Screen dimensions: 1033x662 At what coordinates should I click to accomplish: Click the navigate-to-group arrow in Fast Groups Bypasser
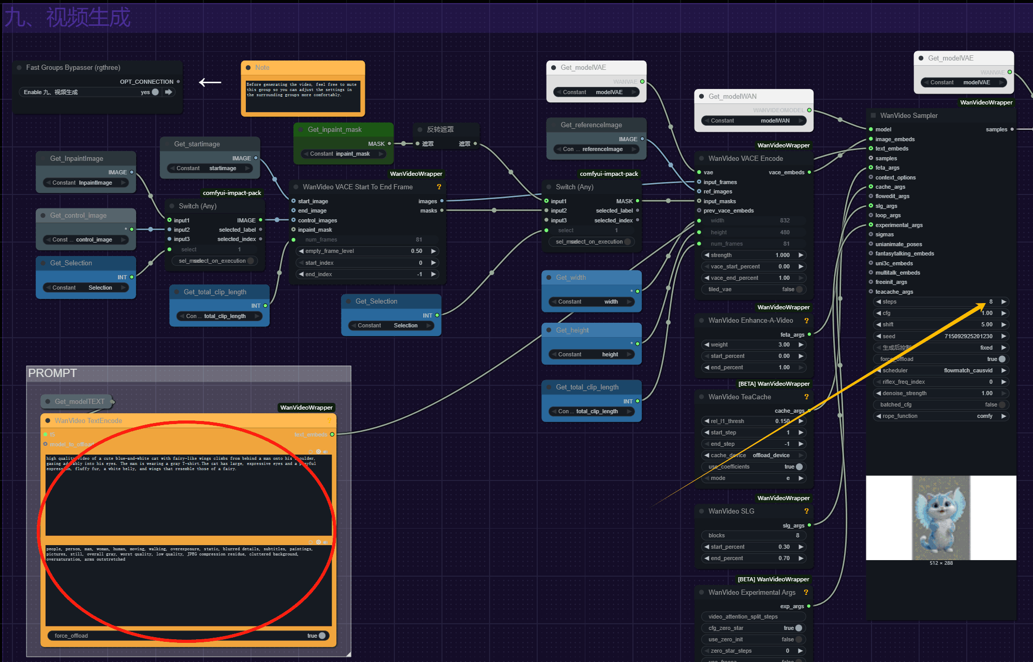[x=169, y=92]
